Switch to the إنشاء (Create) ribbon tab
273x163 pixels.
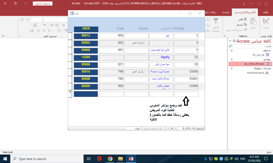point(225,12)
